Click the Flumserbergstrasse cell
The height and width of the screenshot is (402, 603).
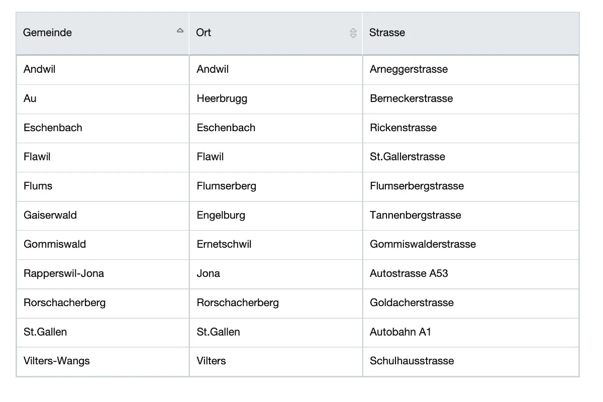[471, 186]
